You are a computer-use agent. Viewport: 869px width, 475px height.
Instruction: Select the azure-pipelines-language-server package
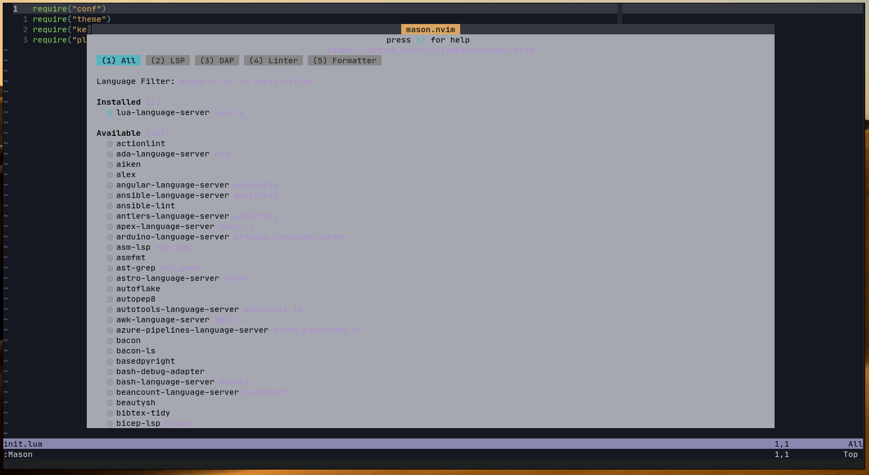[192, 330]
